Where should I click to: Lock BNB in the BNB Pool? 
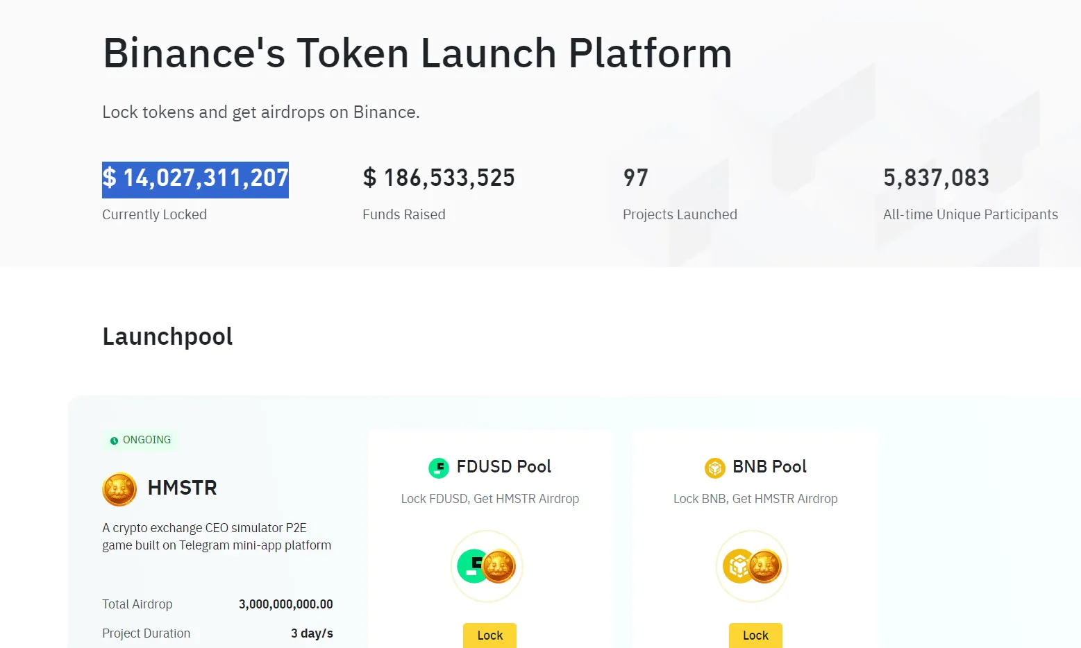coord(755,635)
